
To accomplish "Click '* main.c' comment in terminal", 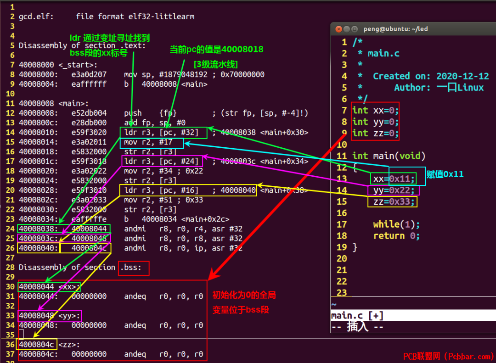I will 378,53.
